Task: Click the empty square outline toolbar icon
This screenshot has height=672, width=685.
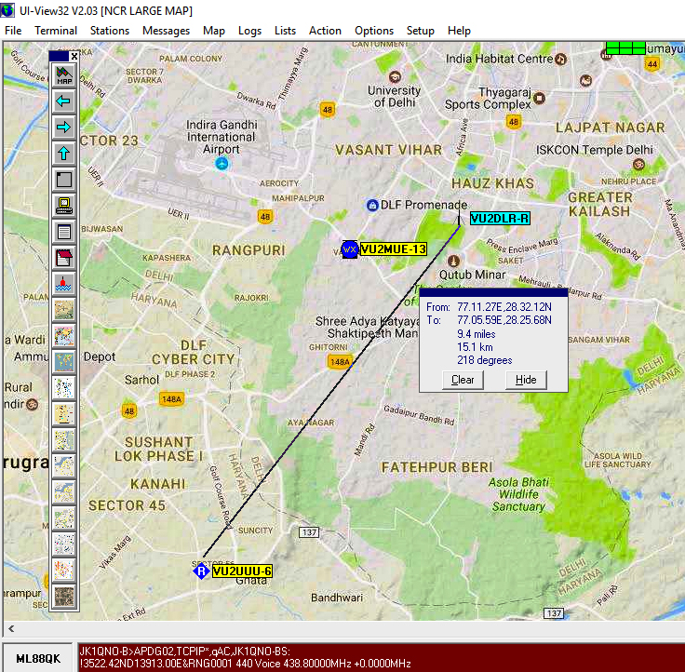Action: [x=64, y=179]
